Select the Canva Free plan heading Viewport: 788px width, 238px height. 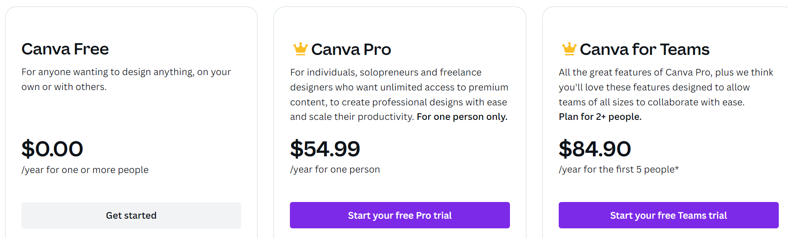tap(65, 49)
